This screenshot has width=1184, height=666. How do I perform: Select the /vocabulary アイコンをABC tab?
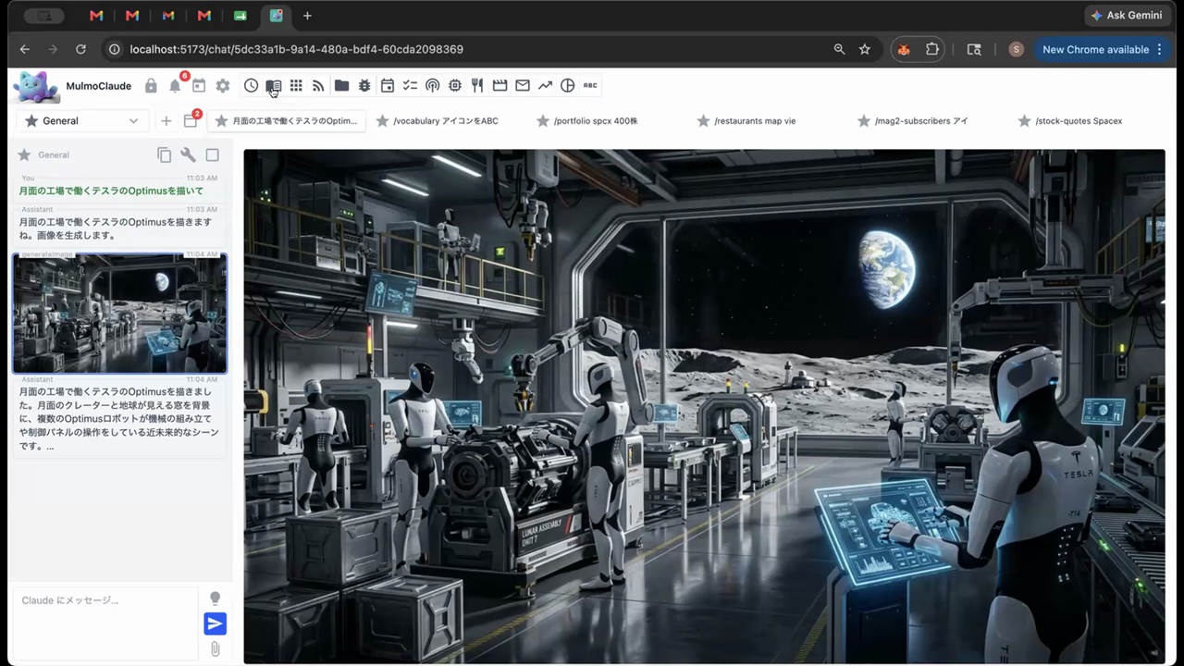tap(438, 121)
